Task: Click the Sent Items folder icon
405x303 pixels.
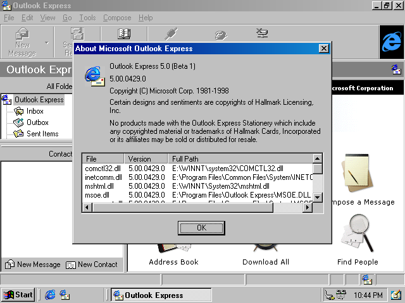Action: click(x=18, y=134)
